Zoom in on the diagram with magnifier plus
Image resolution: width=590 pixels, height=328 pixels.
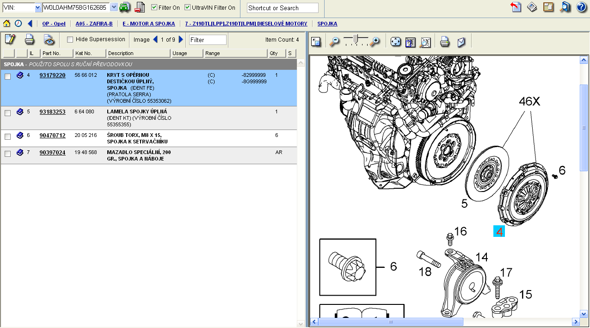[x=375, y=42]
